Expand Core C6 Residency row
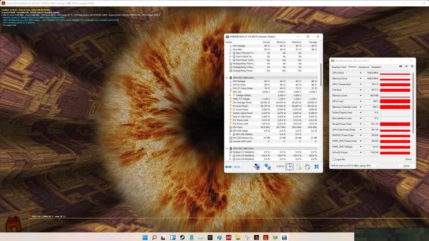The image size is (429, 241). [x=230, y=159]
